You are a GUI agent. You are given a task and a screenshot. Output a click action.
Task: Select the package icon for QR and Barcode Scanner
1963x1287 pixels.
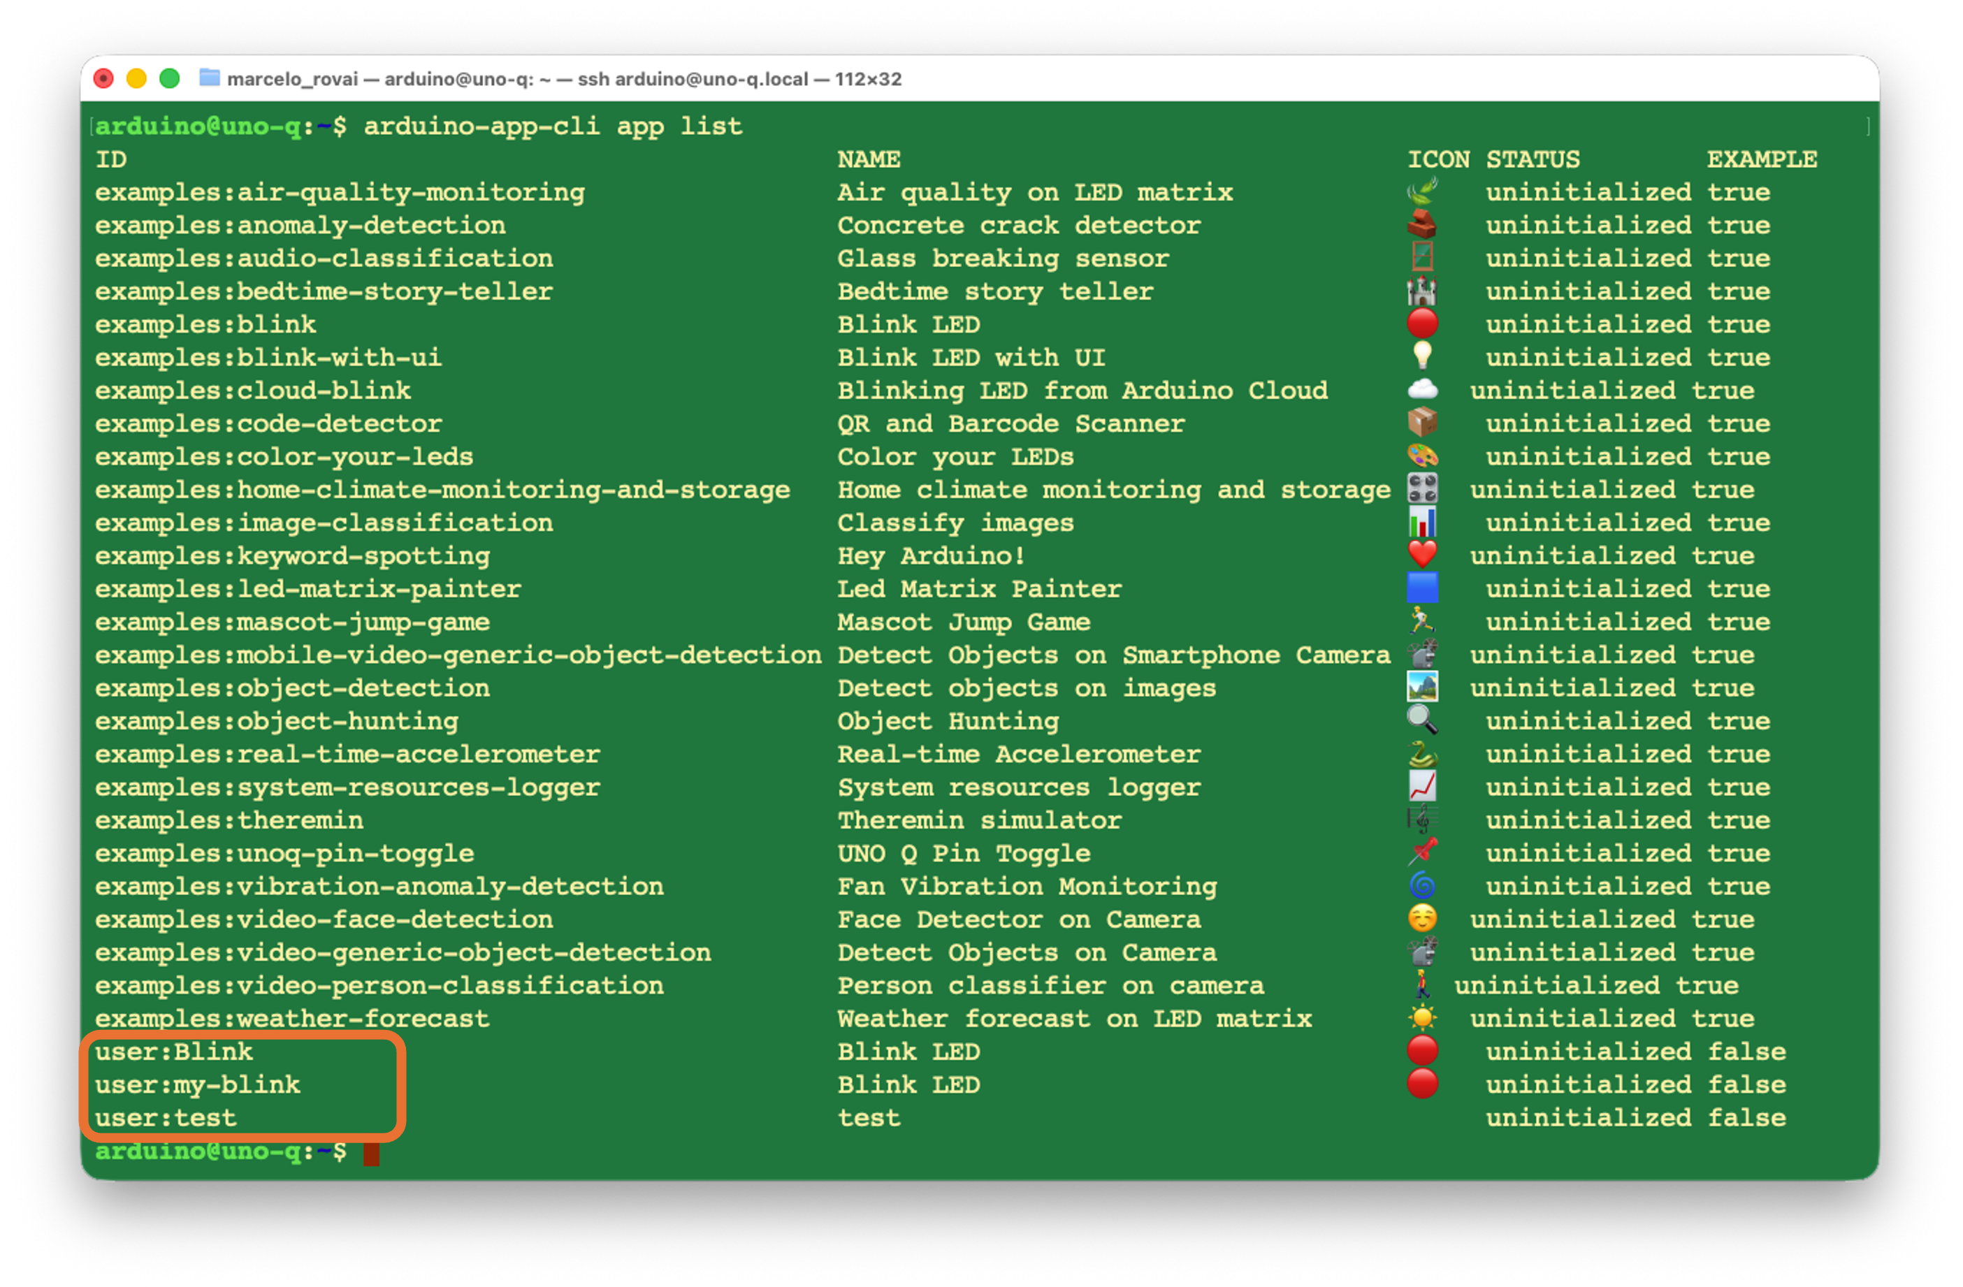point(1422,423)
